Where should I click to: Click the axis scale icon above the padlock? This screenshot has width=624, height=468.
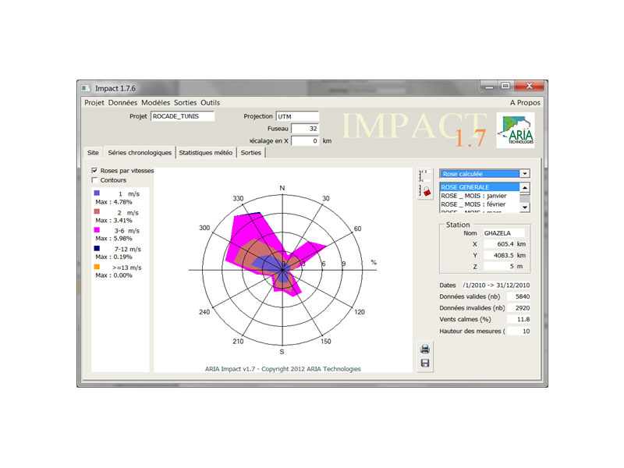tap(424, 175)
